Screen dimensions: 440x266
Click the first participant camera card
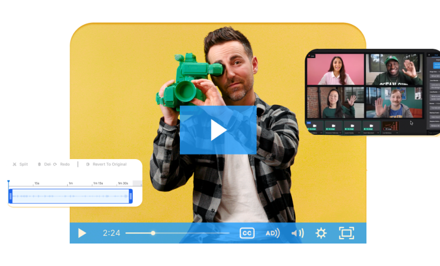(x=314, y=127)
